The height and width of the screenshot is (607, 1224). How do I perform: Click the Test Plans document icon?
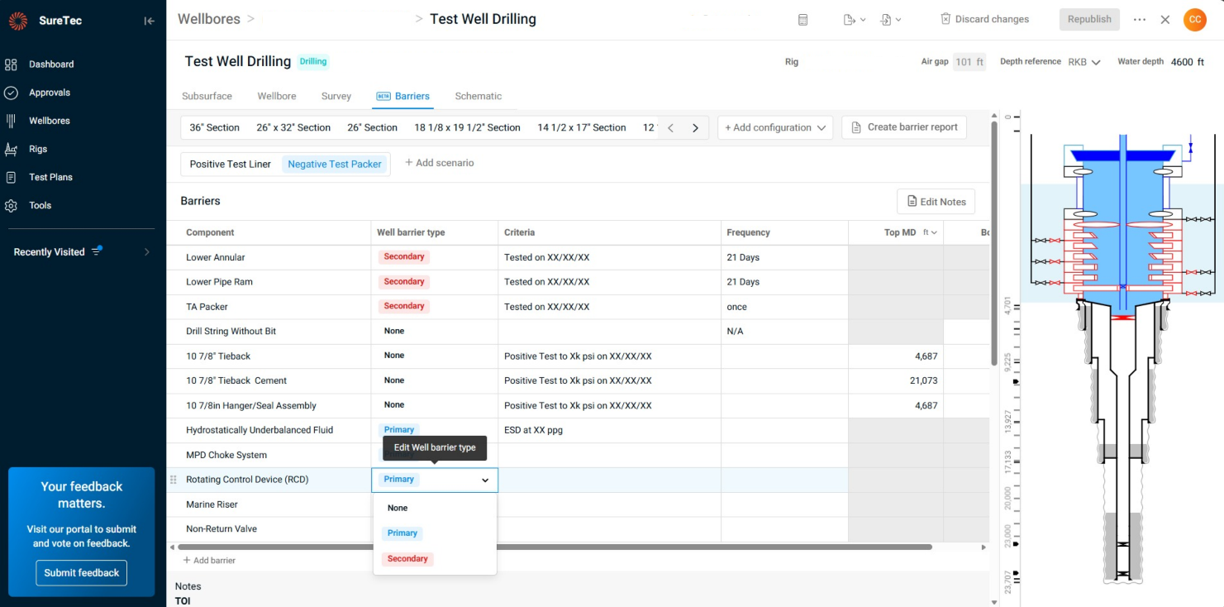pos(11,177)
